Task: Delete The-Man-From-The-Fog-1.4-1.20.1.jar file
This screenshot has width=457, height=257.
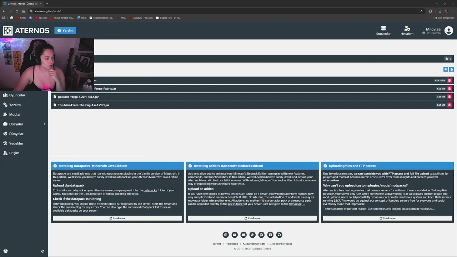Action: (450, 105)
